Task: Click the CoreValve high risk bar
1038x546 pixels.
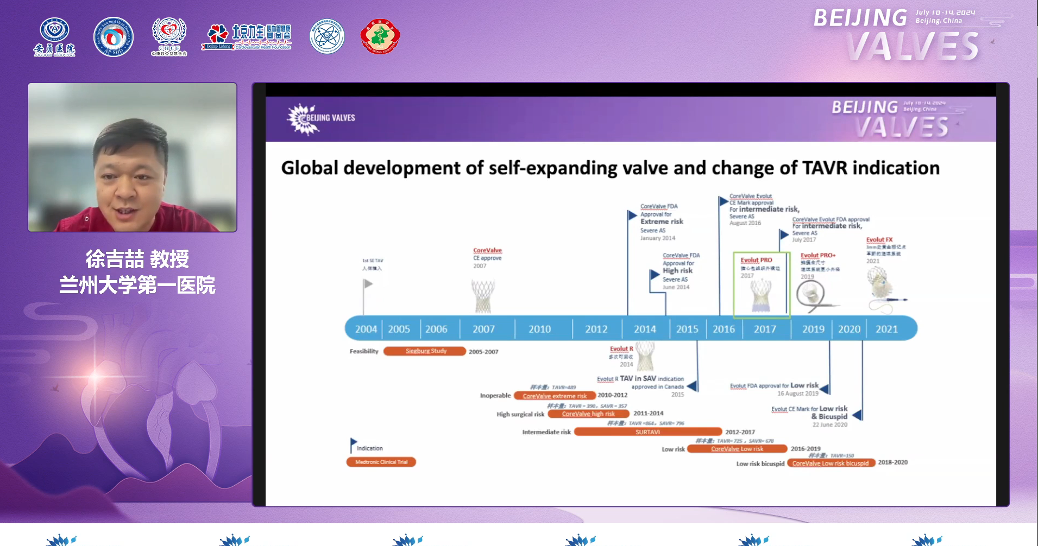Action: [x=588, y=414]
